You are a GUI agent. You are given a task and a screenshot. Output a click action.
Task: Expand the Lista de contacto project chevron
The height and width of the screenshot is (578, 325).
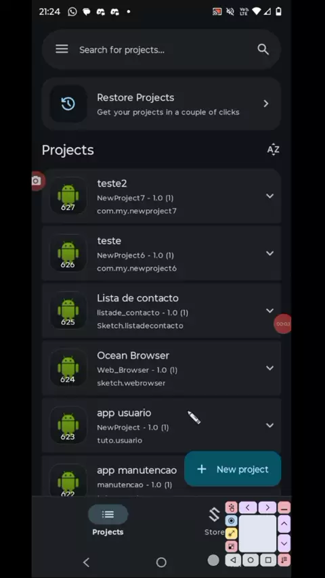pos(269,311)
